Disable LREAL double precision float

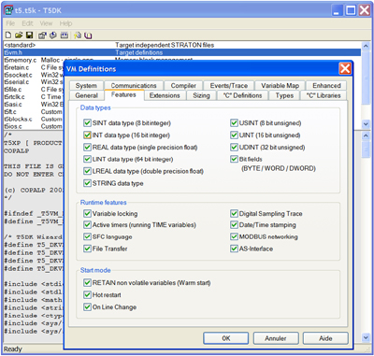point(87,171)
